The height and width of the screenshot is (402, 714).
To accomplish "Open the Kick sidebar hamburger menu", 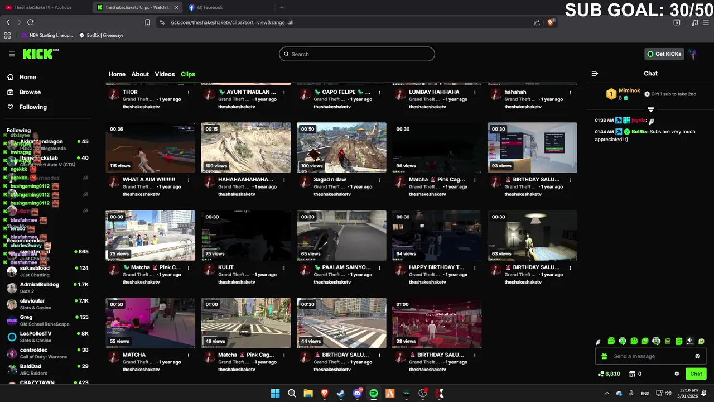I will 12,54.
